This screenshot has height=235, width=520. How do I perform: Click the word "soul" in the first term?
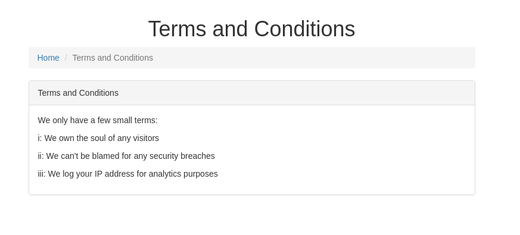[98, 138]
